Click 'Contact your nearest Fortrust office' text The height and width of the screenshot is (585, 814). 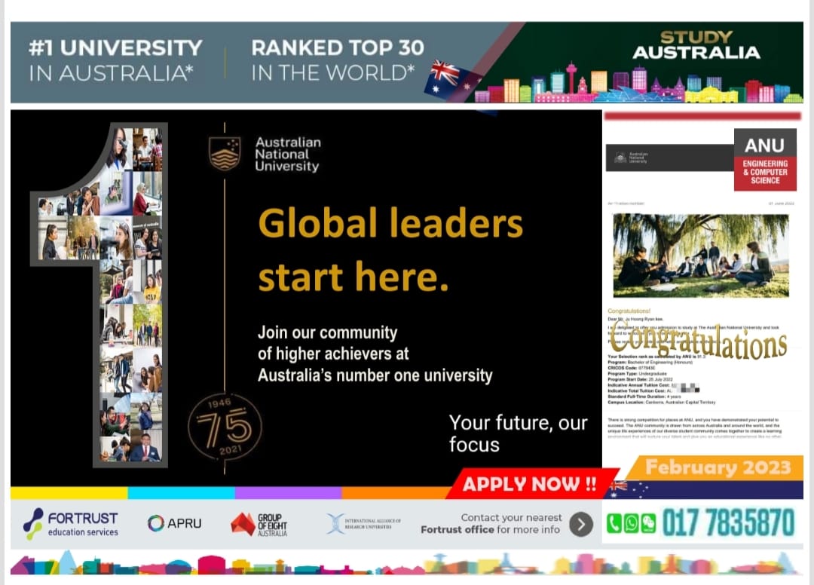click(491, 524)
